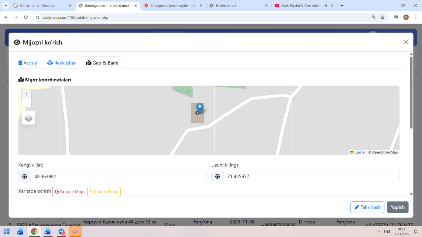Show hidden system tray icons
422x237 pixels.
pyautogui.click(x=378, y=231)
